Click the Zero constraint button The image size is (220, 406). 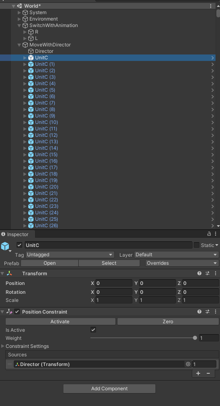pos(168,322)
